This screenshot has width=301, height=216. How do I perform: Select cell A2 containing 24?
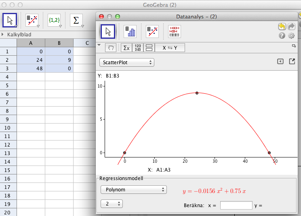(31, 60)
